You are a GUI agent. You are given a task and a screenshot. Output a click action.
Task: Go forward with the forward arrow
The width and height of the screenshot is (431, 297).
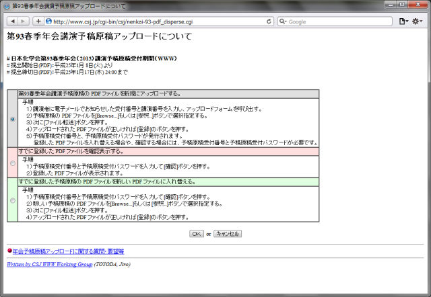point(24,21)
